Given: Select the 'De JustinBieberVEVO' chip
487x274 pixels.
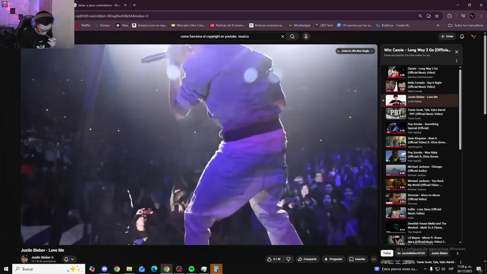Looking at the screenshot, I should [x=411, y=253].
